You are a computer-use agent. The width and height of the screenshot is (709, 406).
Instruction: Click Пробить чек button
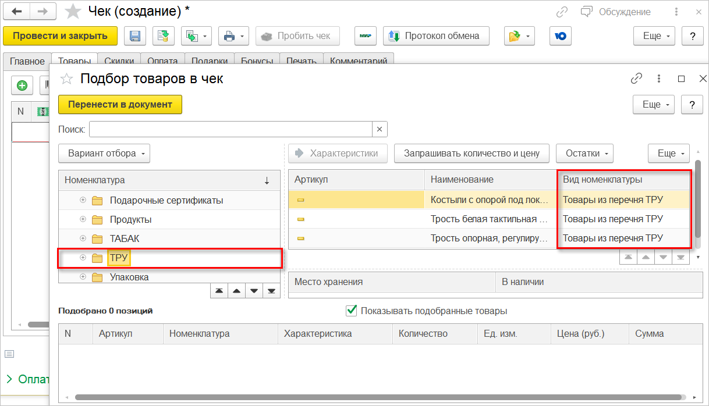pos(297,36)
